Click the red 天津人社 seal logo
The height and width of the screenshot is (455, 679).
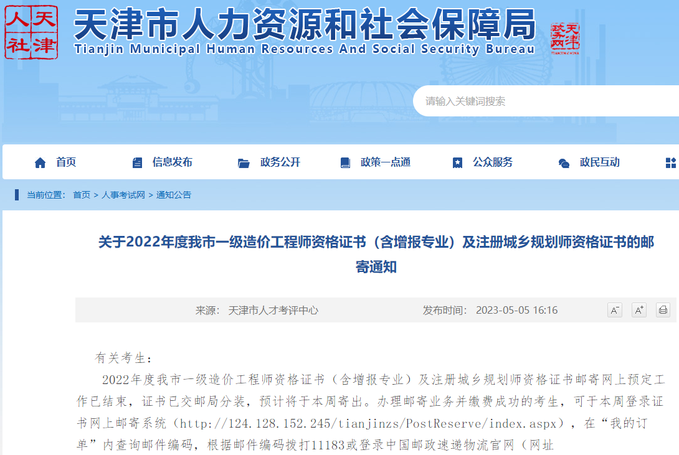point(31,32)
